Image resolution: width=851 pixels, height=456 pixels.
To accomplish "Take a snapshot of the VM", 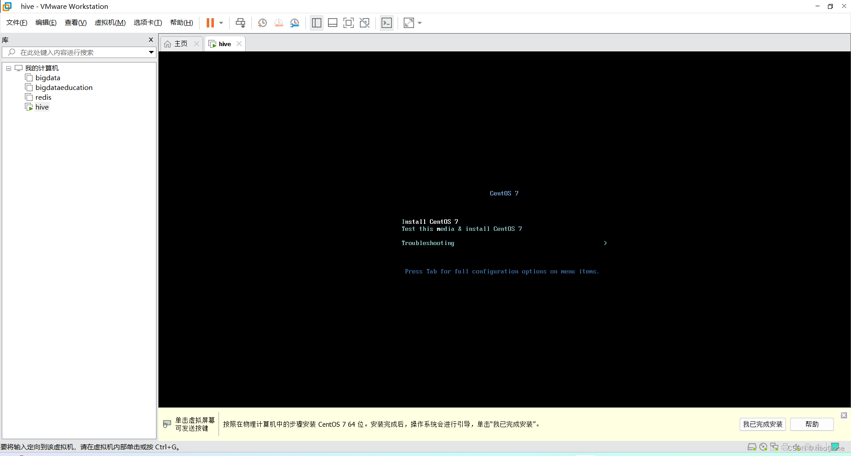I will [262, 23].
